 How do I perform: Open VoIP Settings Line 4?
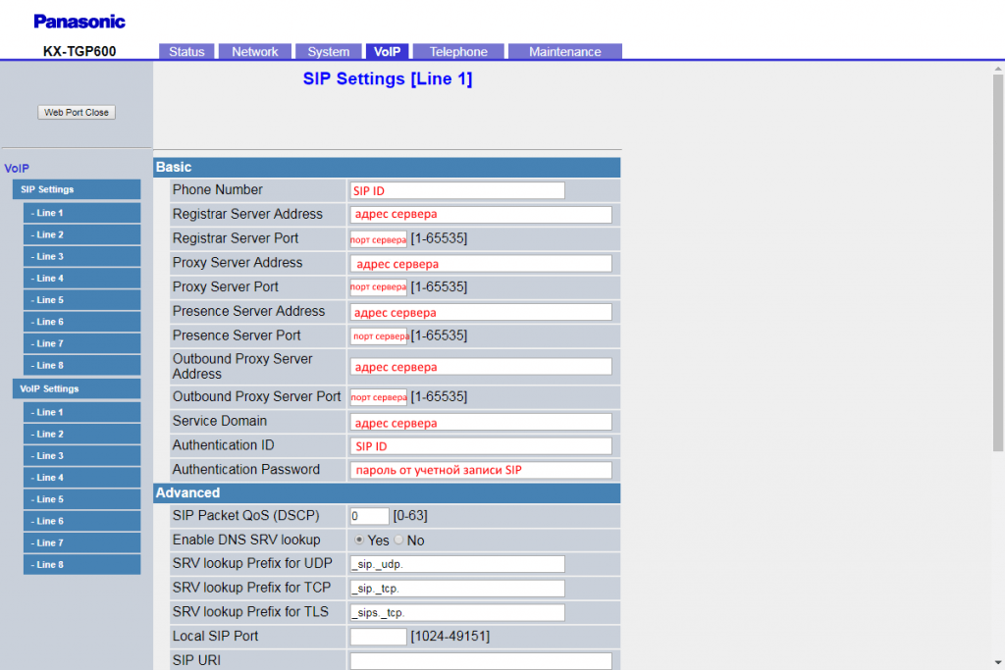(82, 477)
